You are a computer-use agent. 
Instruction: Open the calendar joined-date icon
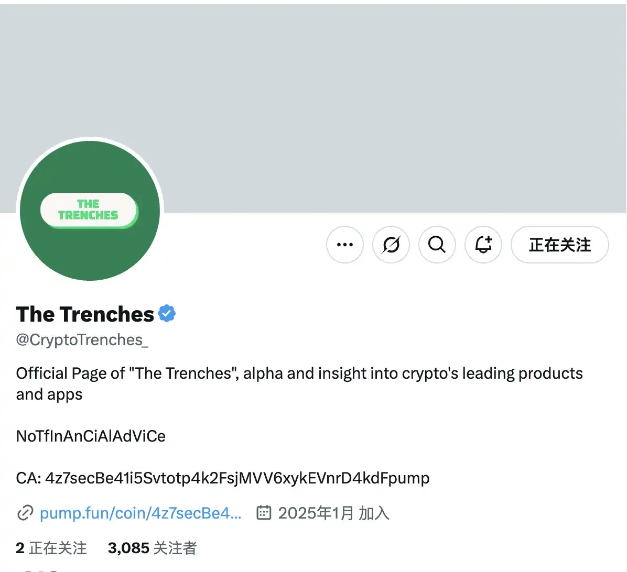coord(264,513)
